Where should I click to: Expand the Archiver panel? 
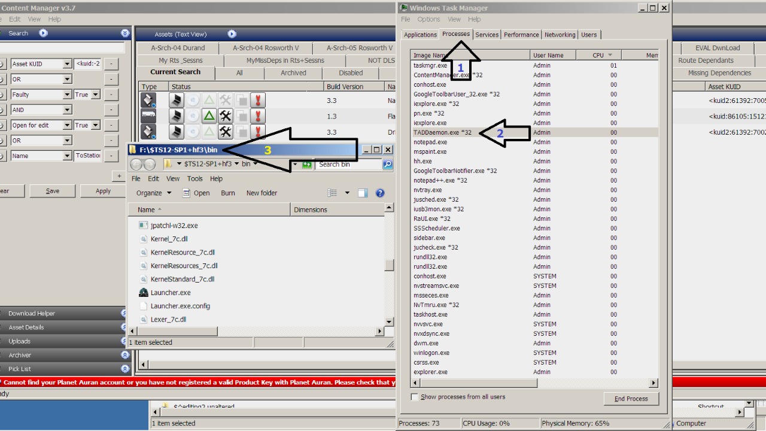(124, 355)
